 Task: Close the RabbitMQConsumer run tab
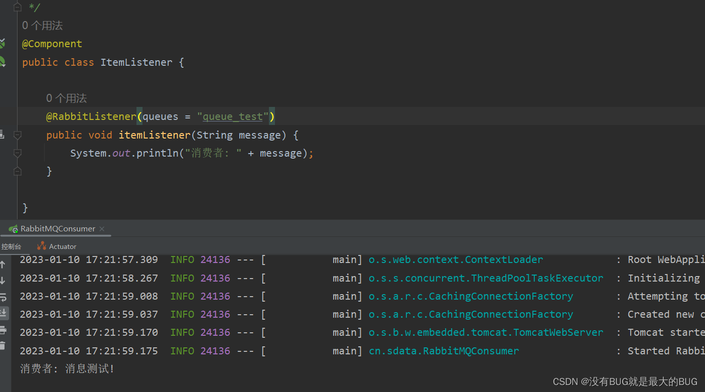102,229
